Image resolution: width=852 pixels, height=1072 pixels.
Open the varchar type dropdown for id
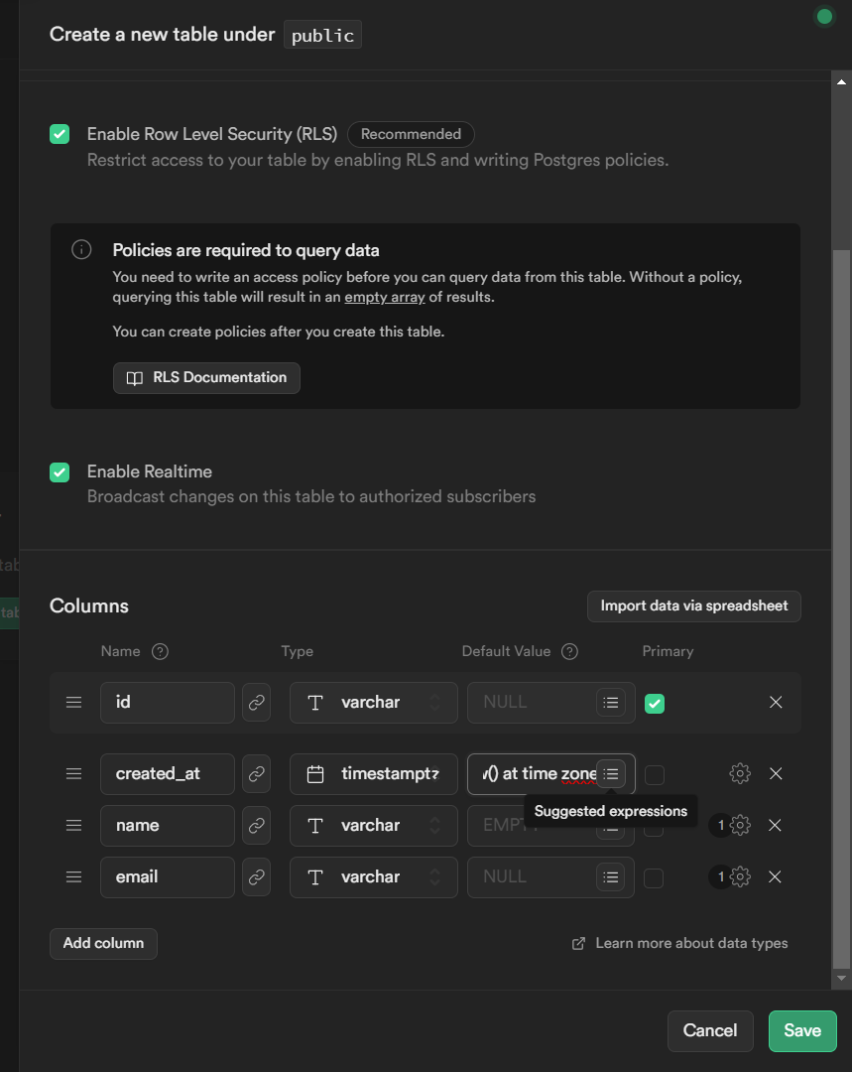click(373, 702)
